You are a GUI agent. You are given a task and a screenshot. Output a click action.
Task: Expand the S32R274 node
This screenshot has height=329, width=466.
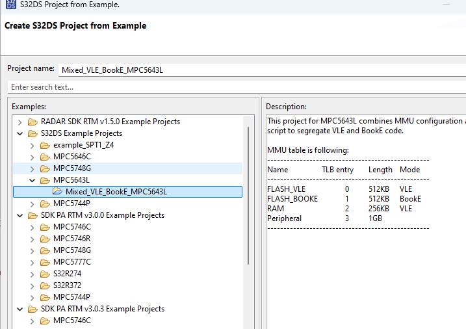coord(32,274)
